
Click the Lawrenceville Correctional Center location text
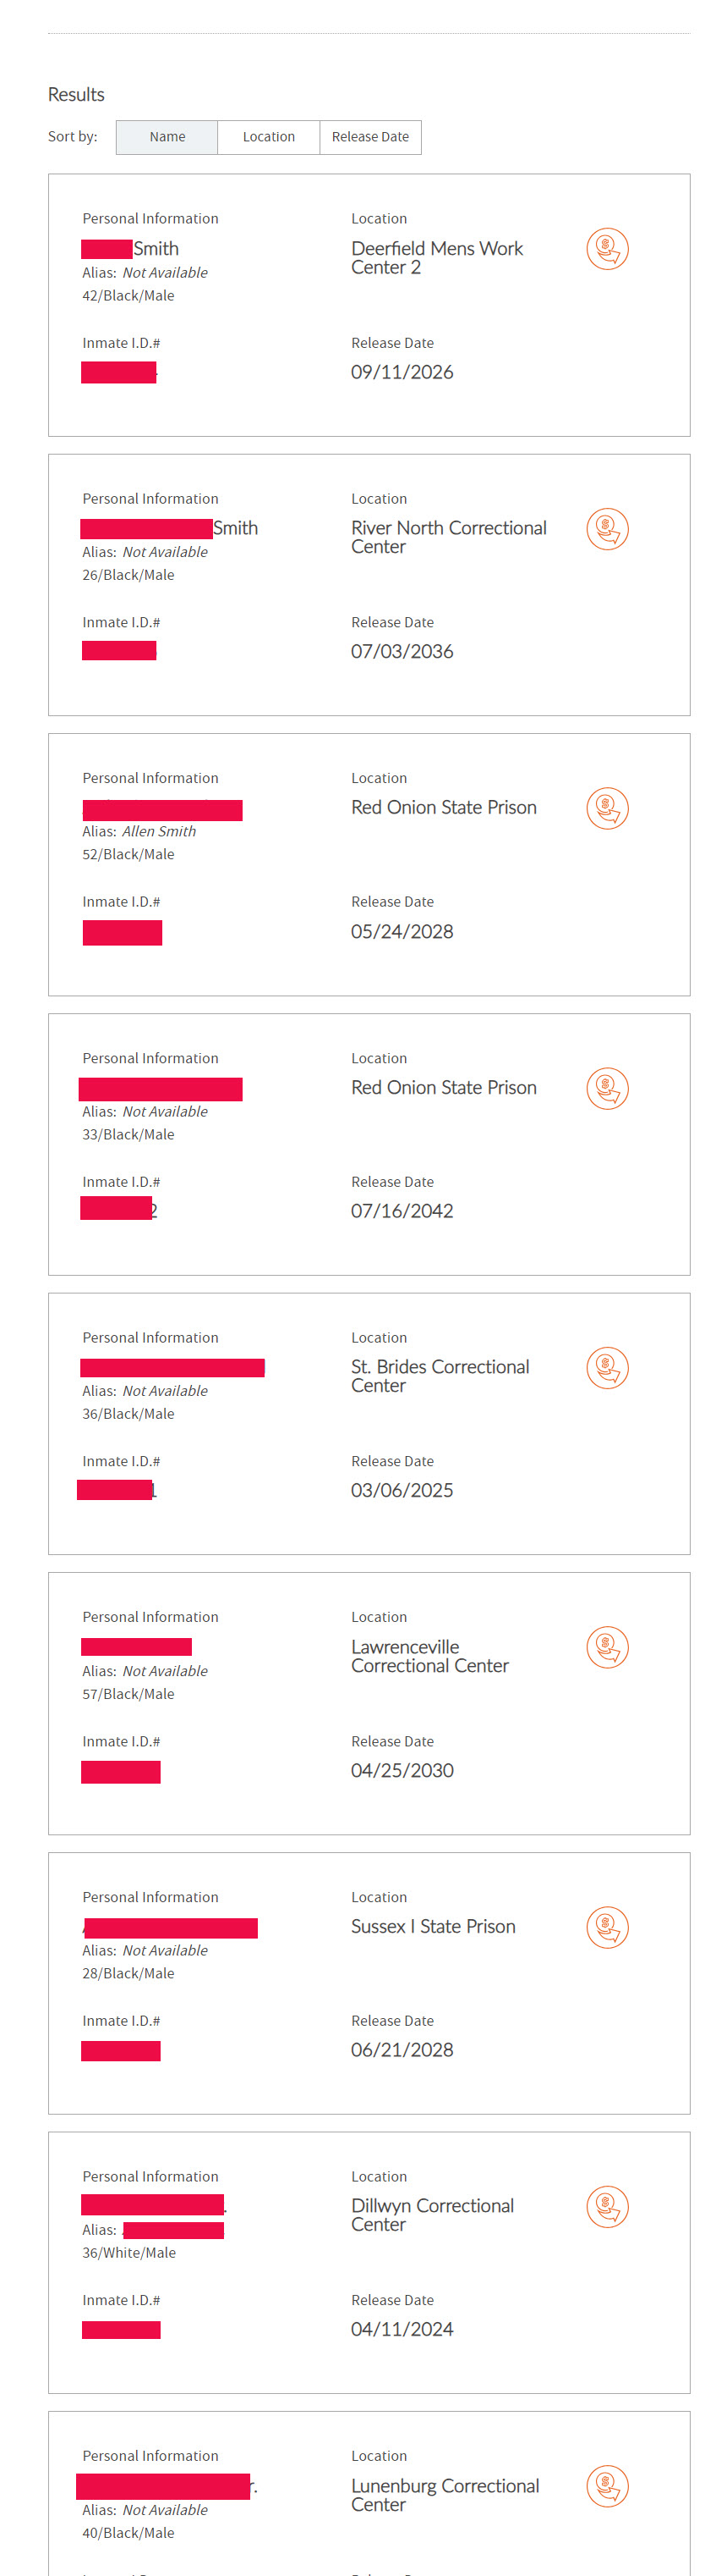click(x=429, y=1656)
